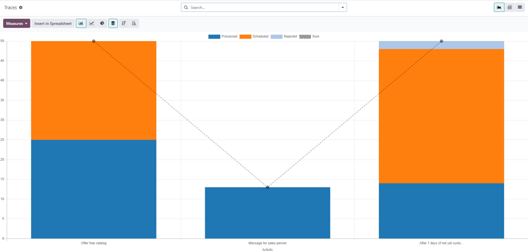Click the 'Traces' page title

[11, 8]
